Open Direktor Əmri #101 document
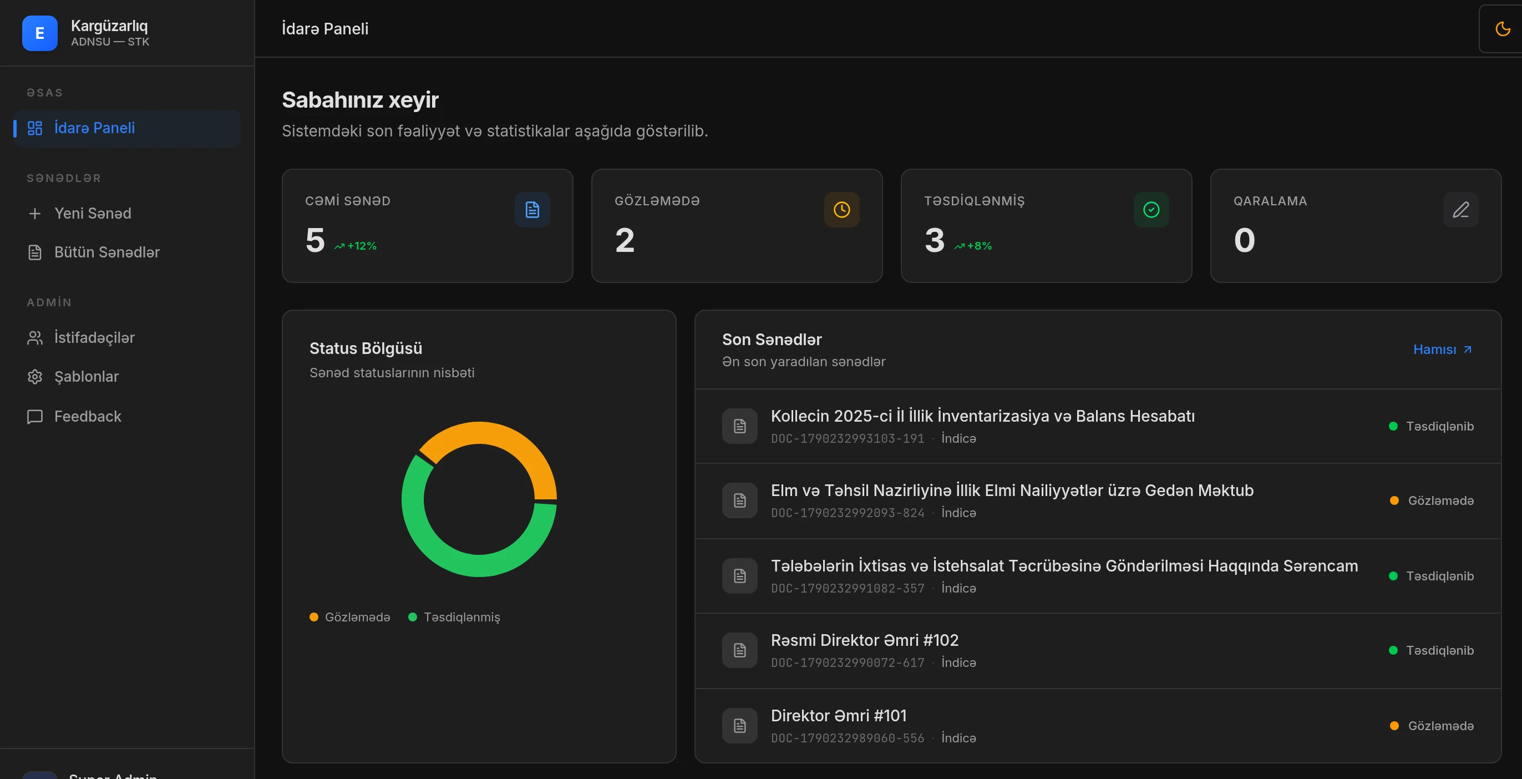 pos(1098,725)
